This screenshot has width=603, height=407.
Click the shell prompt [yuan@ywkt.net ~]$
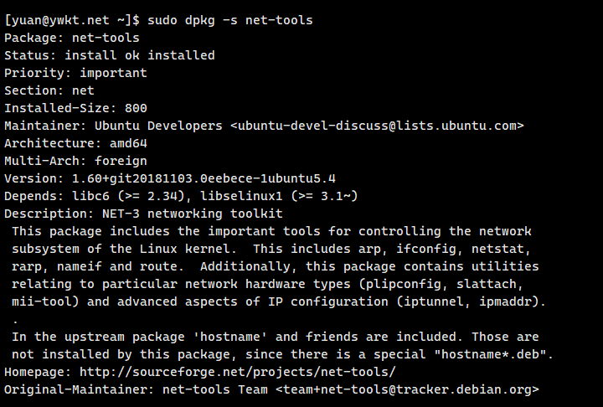pos(72,20)
